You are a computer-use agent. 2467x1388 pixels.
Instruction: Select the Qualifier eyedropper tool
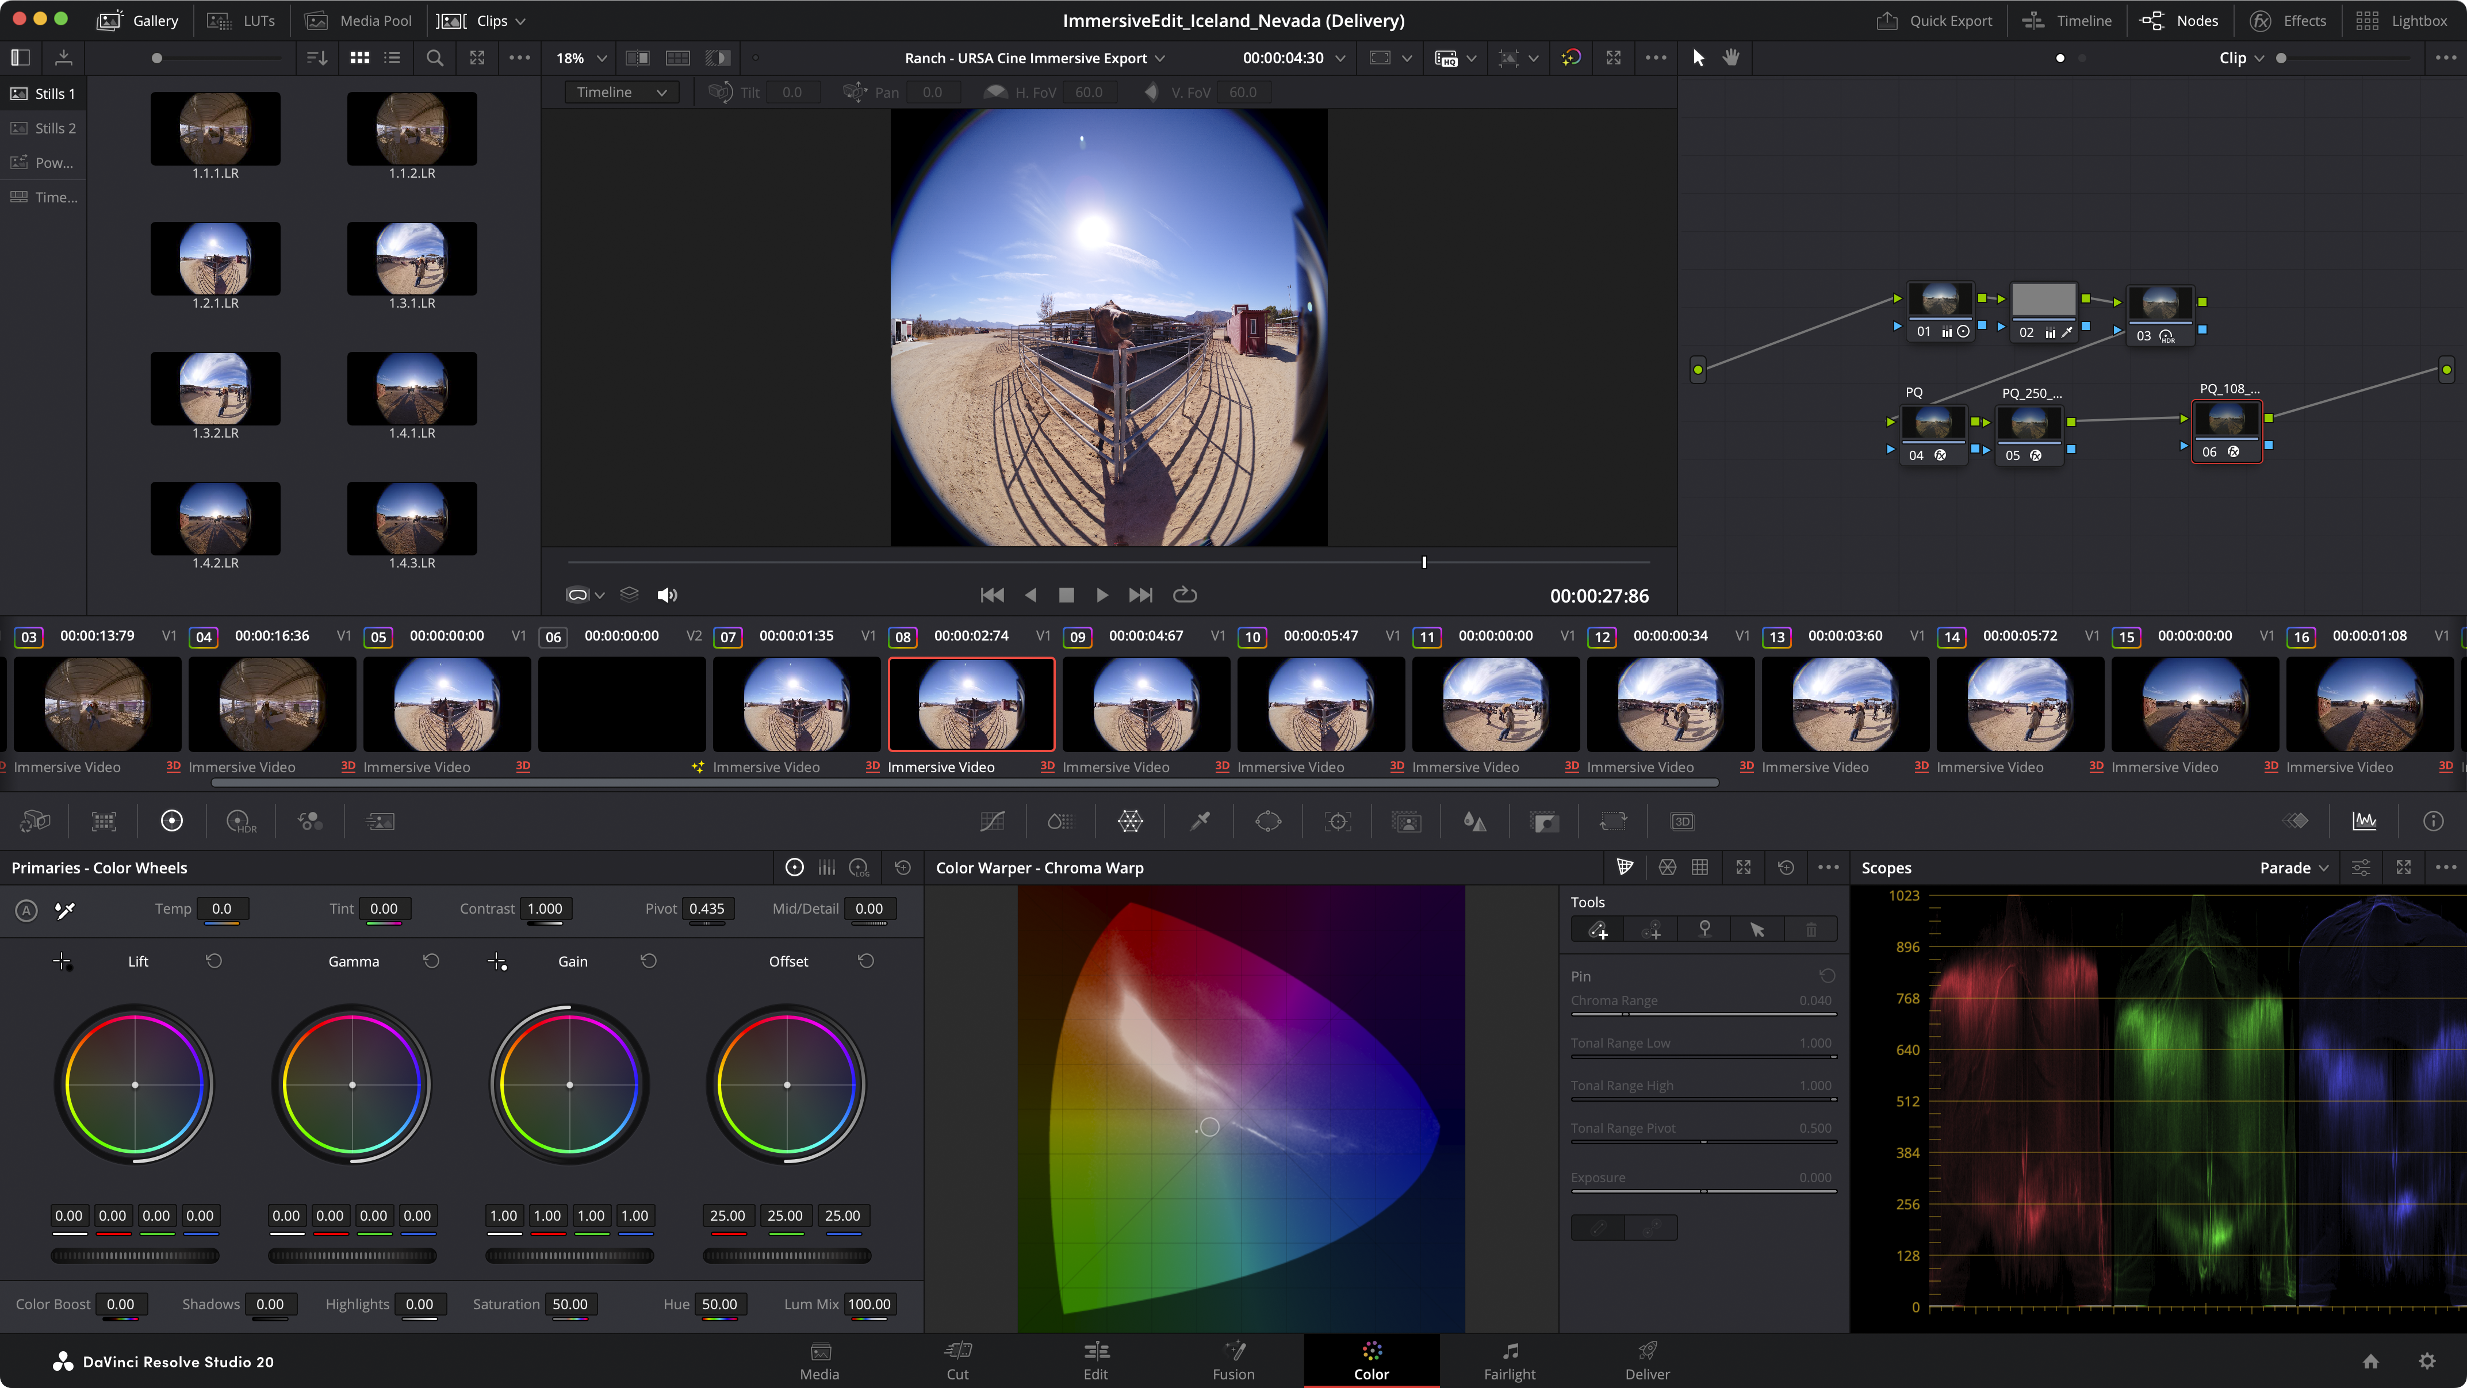click(x=1199, y=821)
